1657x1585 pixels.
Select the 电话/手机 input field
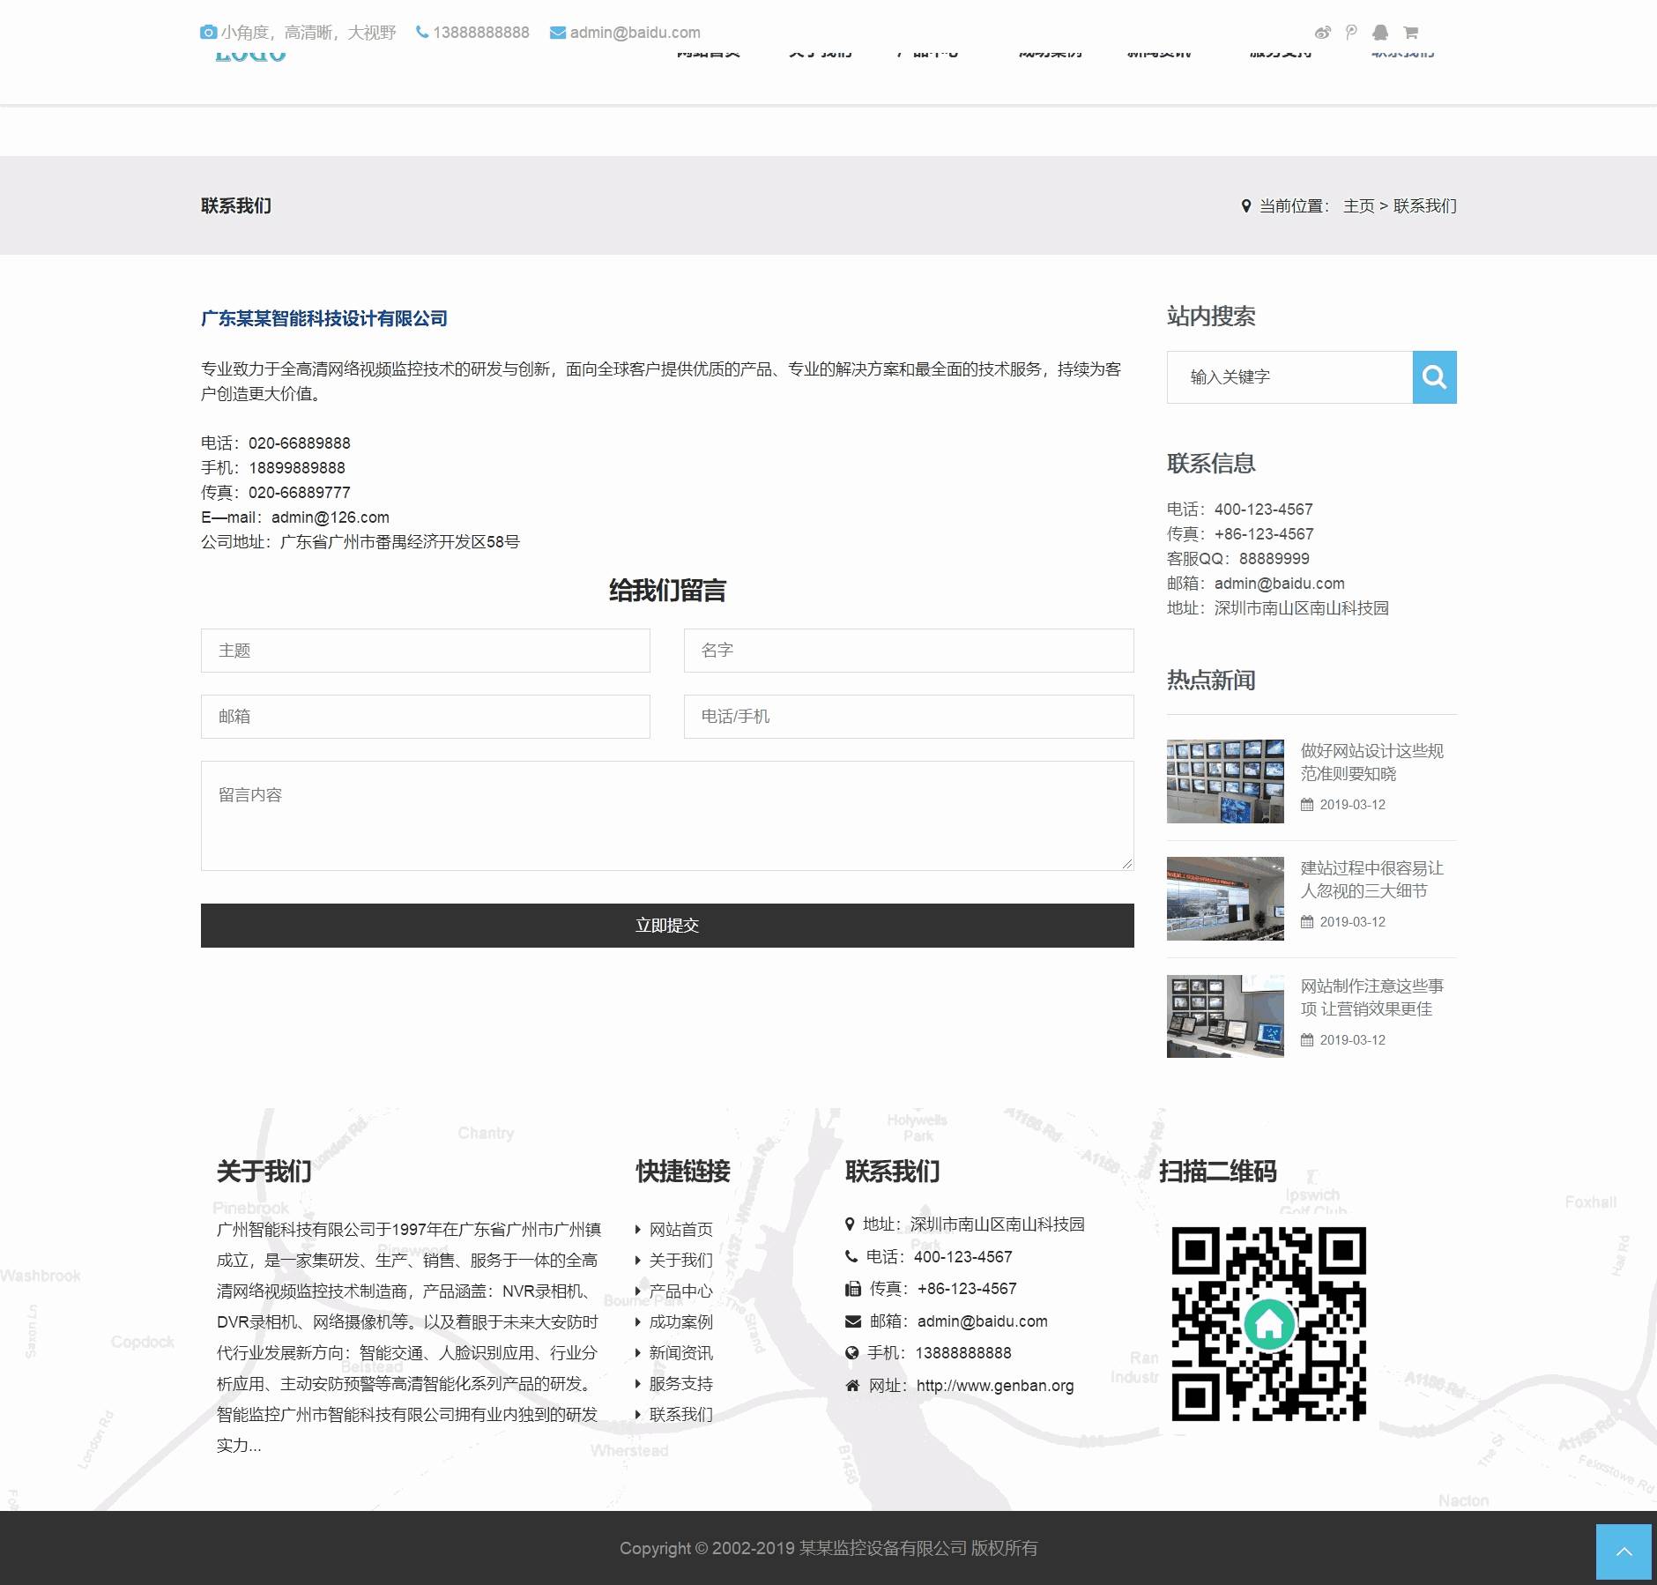[908, 717]
